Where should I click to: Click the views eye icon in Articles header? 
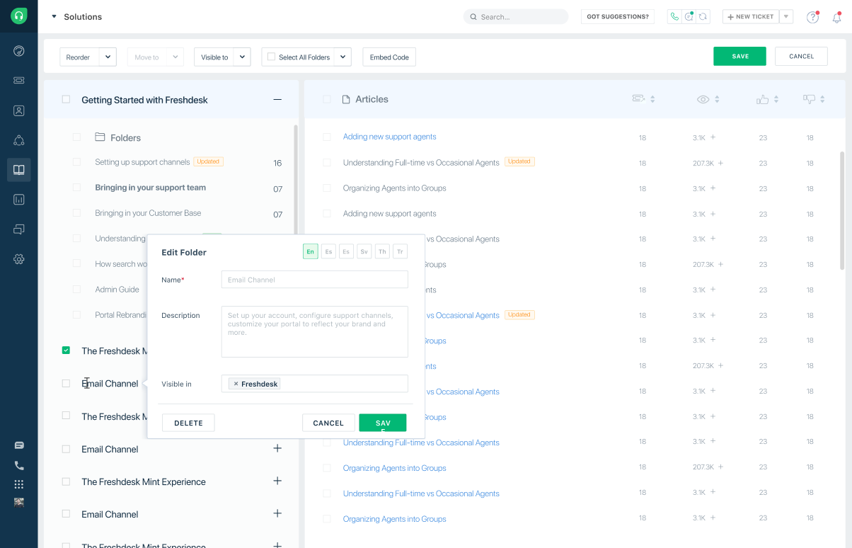point(703,100)
